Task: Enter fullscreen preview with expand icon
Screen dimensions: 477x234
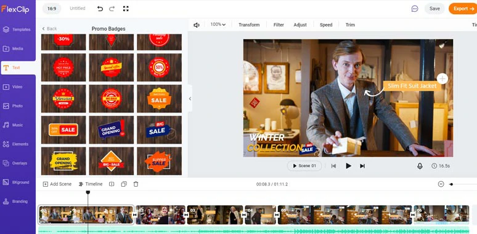Action: pos(126,9)
